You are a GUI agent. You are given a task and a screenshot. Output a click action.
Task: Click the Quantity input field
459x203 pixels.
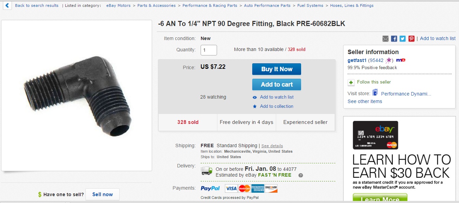click(208, 50)
